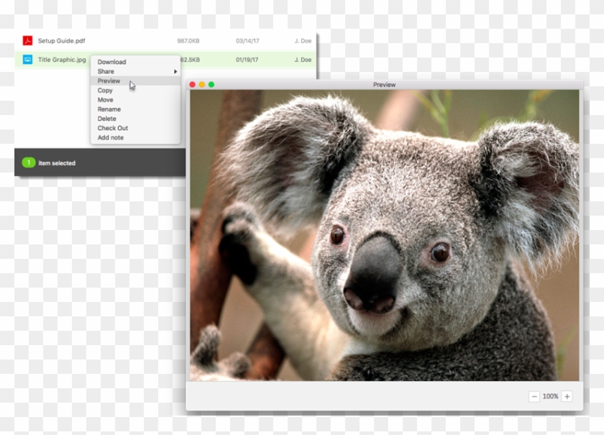This screenshot has width=604, height=435.
Task: Zoom in using the plus icon
Action: click(567, 396)
